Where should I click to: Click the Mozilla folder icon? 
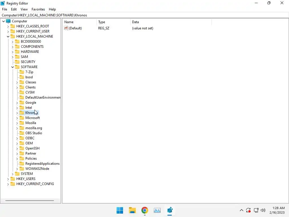click(22, 123)
